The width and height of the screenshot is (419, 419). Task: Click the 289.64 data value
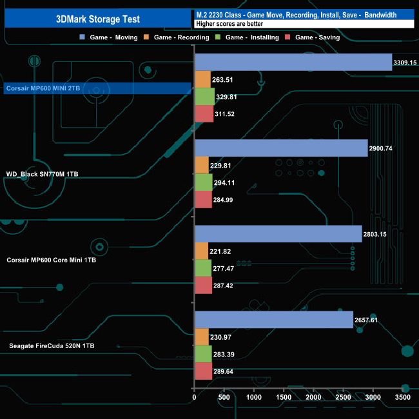[223, 371]
